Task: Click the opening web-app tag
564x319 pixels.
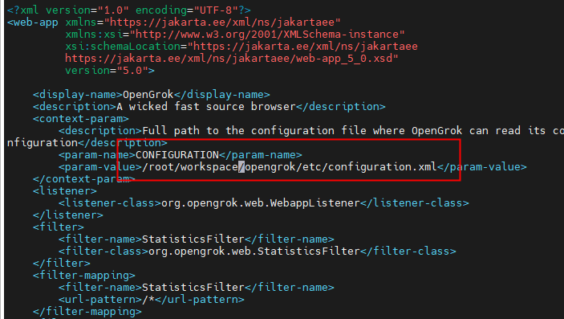Action: [x=32, y=22]
